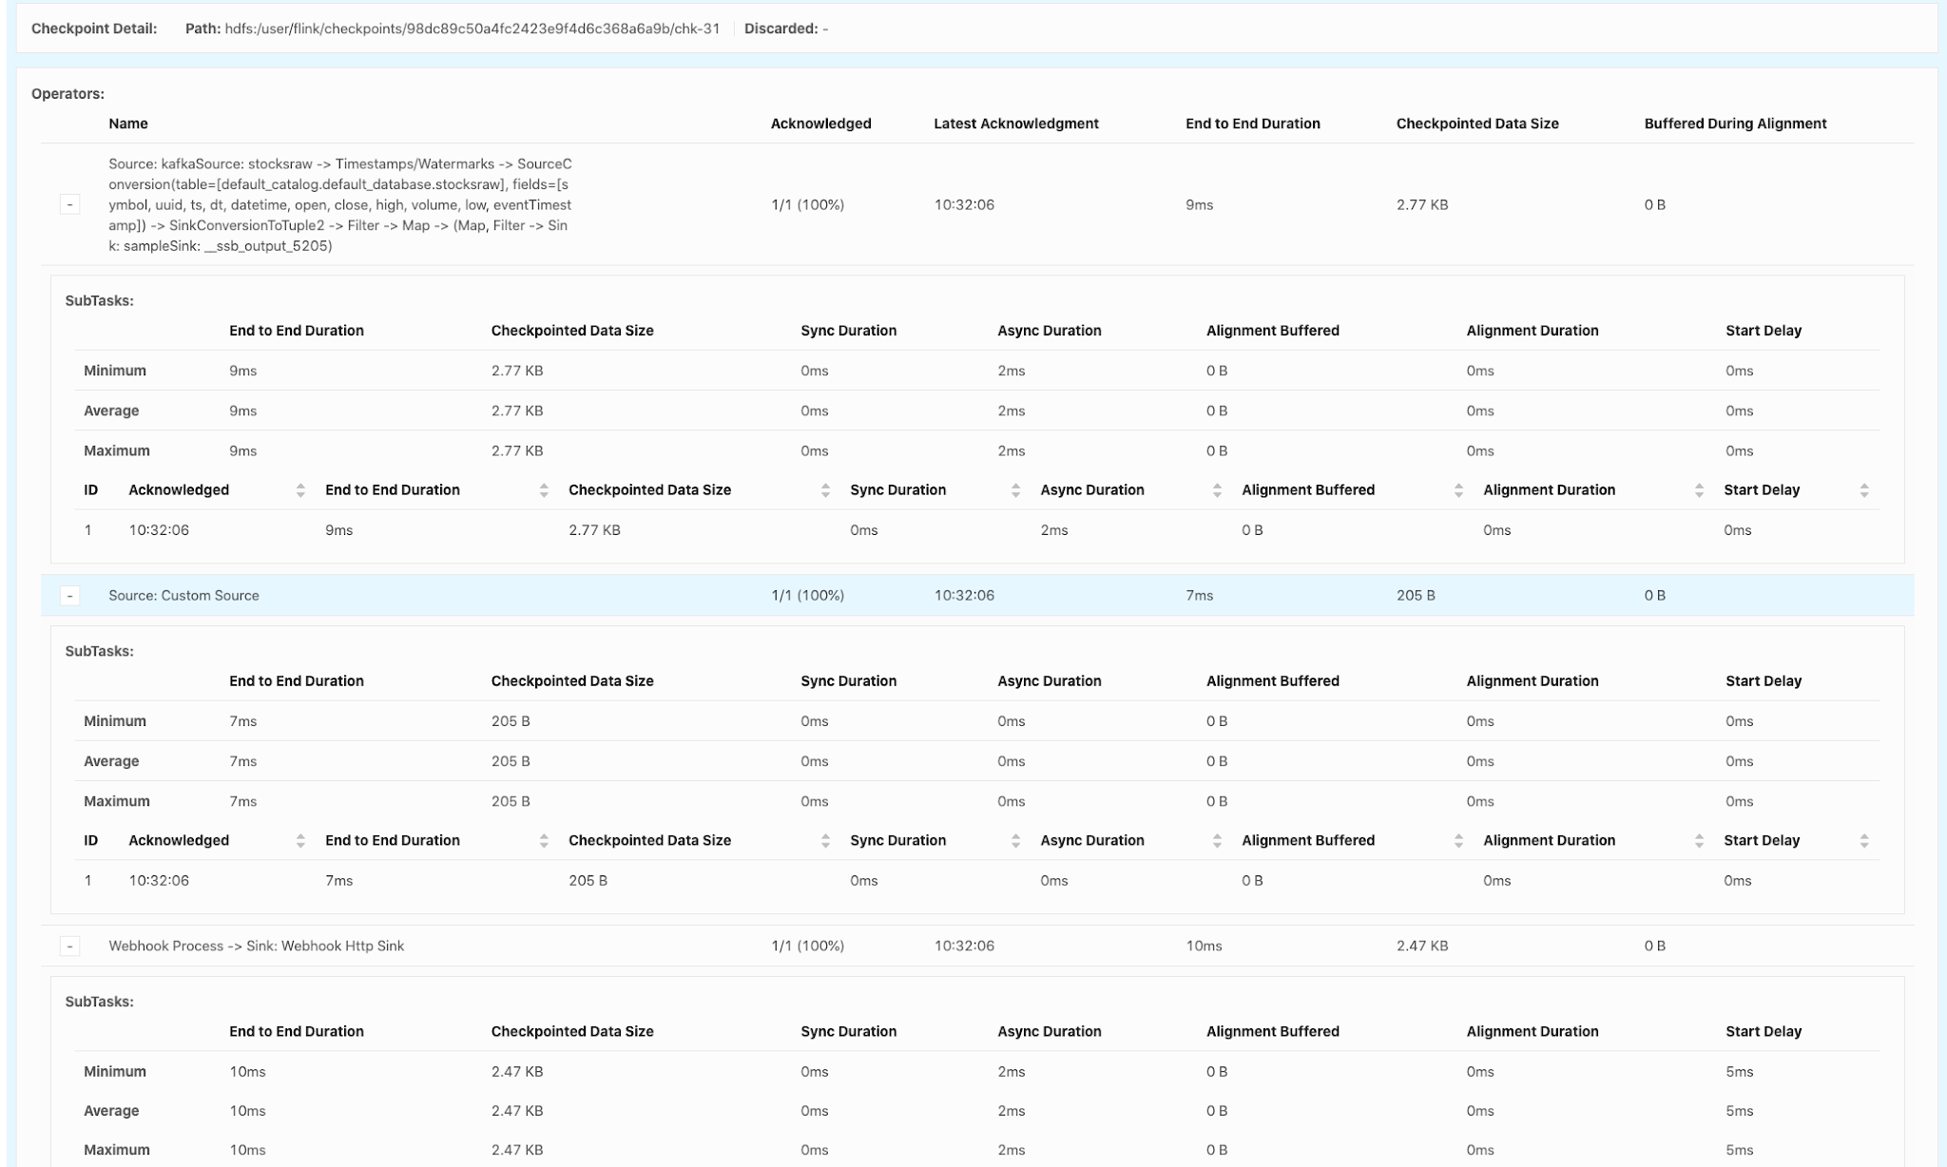Image resolution: width=1947 pixels, height=1167 pixels.
Task: Click the Webhook Process -> Sink: Webhook Http Sink name
Action: [256, 947]
